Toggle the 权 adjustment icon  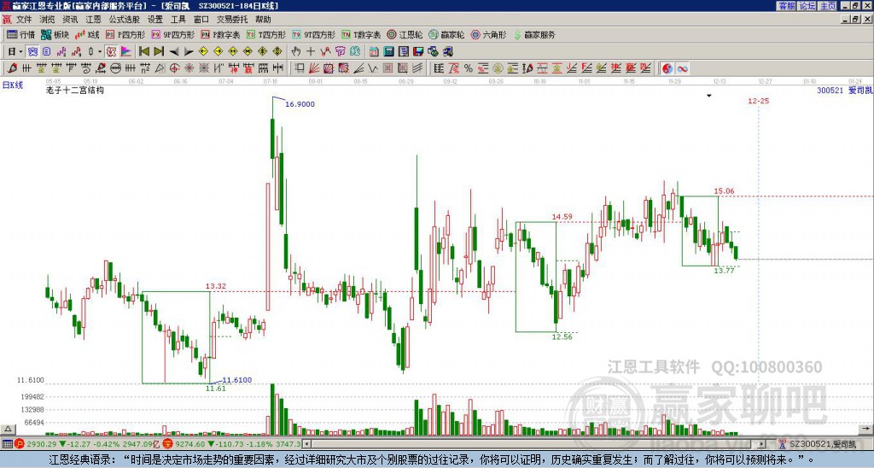[x=111, y=52]
